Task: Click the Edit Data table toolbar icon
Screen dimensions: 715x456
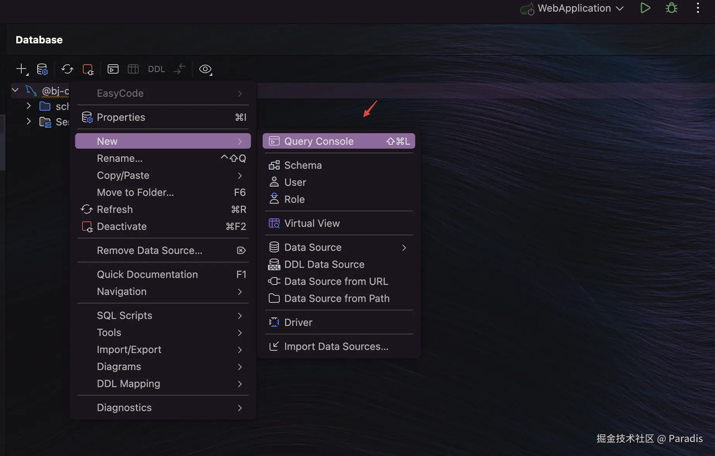Action: click(x=133, y=69)
